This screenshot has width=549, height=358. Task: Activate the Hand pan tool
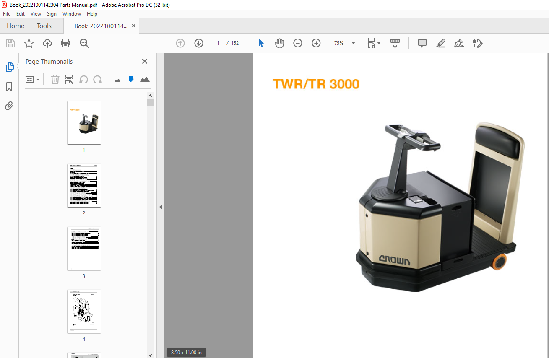279,43
